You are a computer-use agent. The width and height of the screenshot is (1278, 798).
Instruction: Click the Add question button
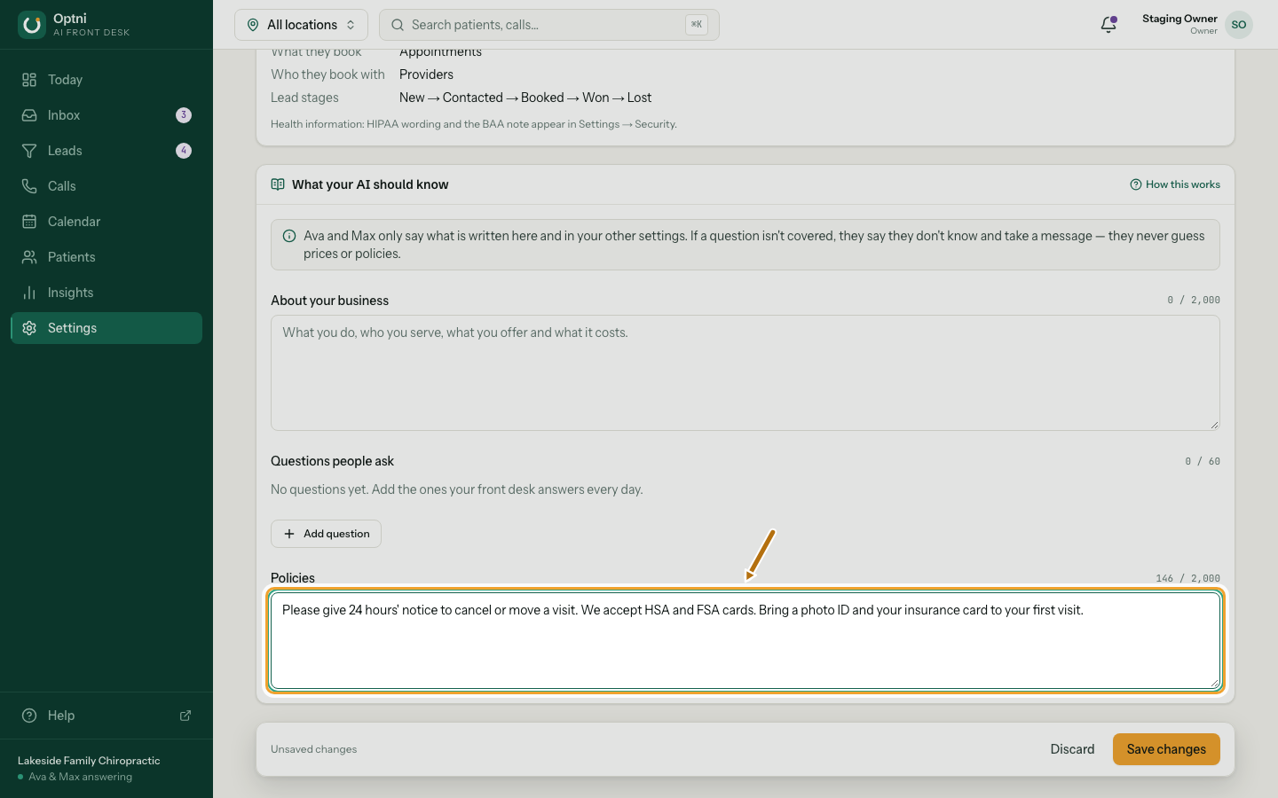tap(326, 534)
